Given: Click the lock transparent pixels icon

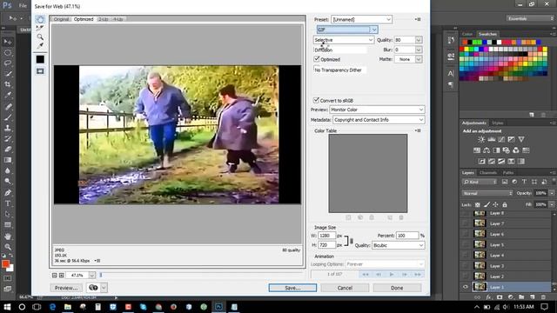Looking at the screenshot, I should [x=478, y=205].
